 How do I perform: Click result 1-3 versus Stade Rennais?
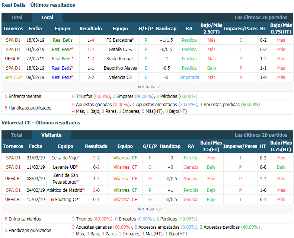tap(91, 59)
